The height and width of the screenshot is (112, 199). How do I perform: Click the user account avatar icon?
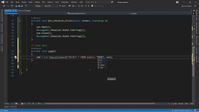(x=177, y=2)
